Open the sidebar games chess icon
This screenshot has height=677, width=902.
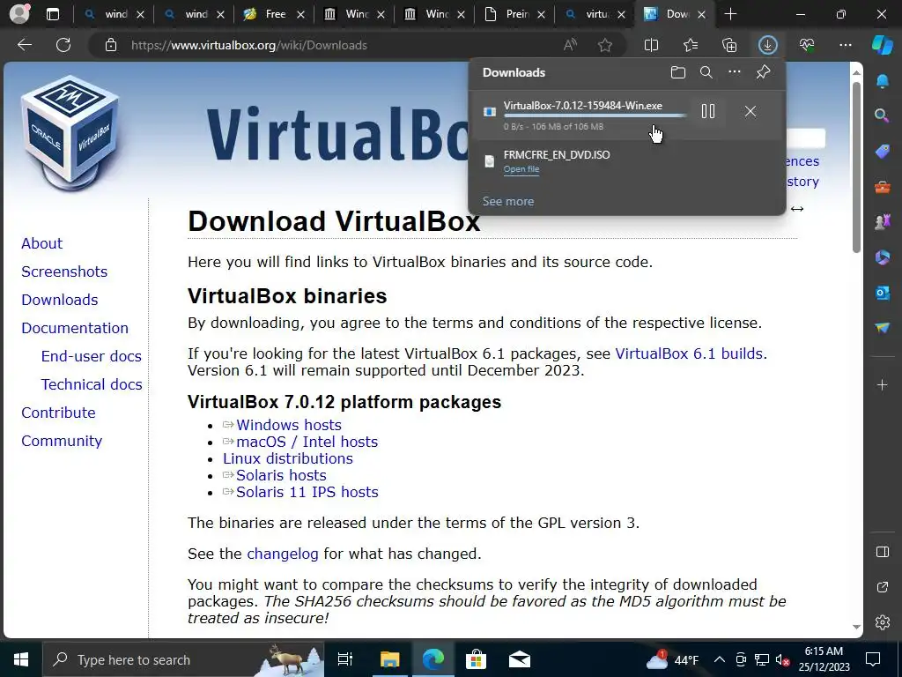point(883,221)
